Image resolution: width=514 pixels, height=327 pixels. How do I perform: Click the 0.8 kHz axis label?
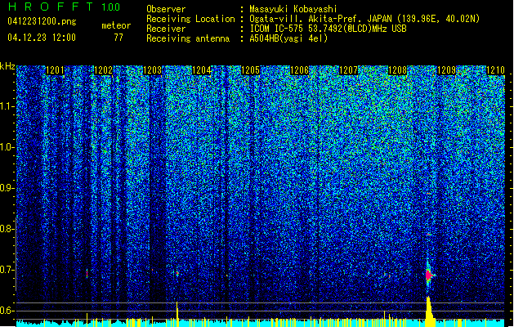click(7, 229)
